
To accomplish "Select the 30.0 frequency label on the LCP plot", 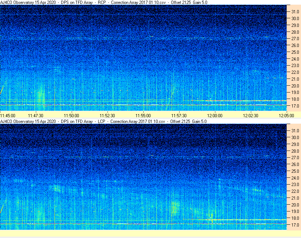I will [x=295, y=137].
